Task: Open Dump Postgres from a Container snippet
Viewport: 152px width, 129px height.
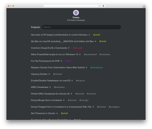Action: click(62, 107)
